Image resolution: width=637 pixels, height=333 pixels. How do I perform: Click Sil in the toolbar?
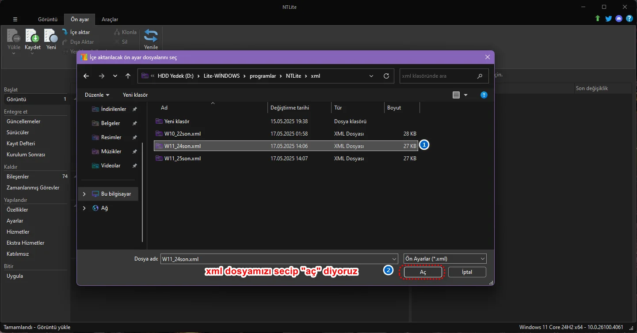tap(121, 42)
